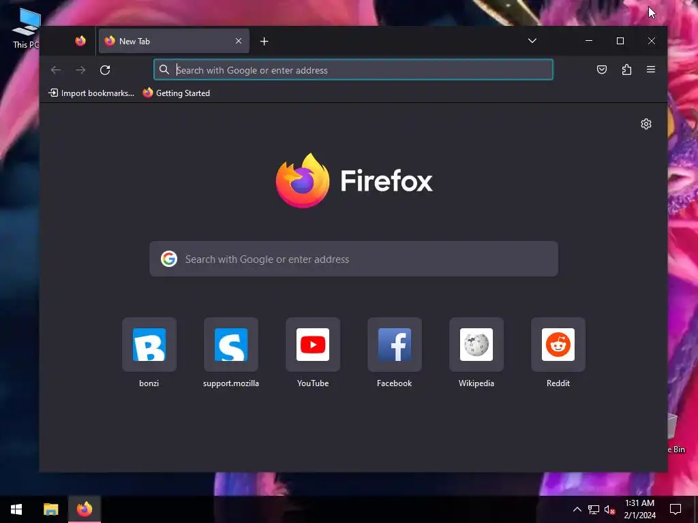Image resolution: width=698 pixels, height=523 pixels.
Task: Go forward one page
Action: click(80, 70)
